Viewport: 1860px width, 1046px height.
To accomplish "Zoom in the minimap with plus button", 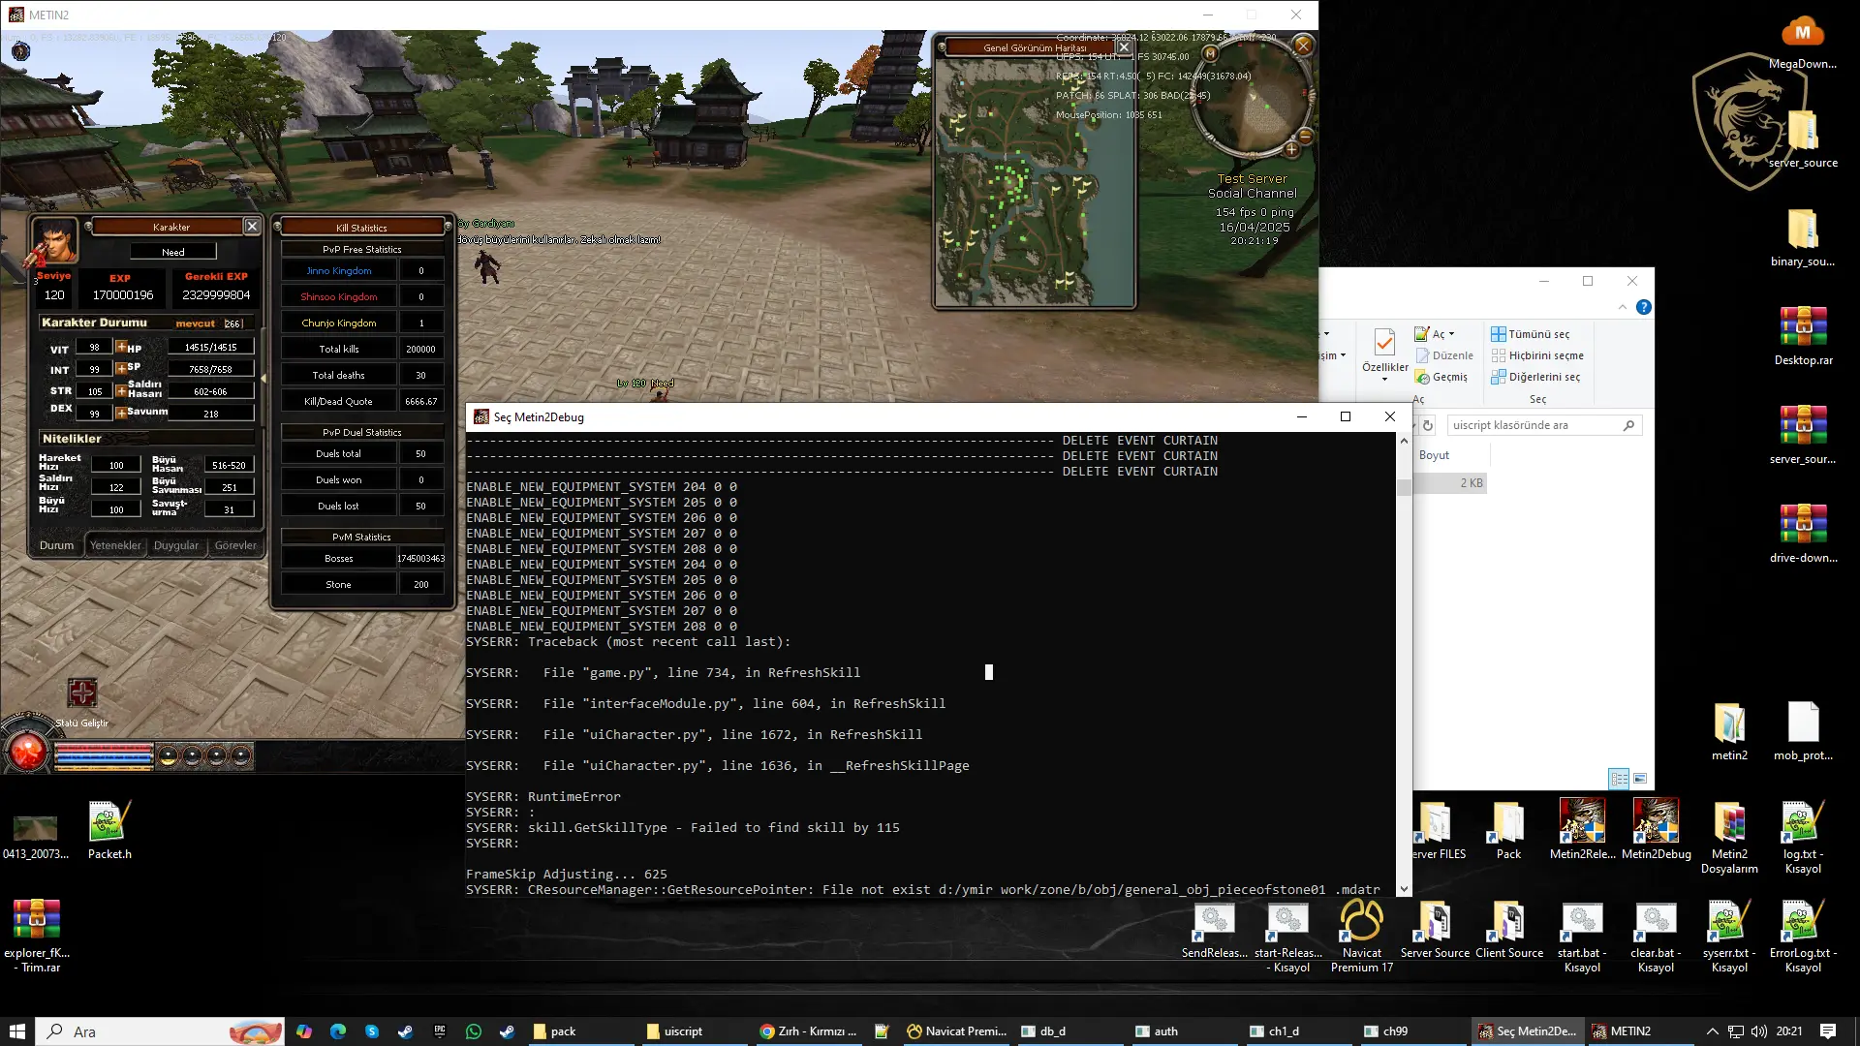I will coord(1291,150).
